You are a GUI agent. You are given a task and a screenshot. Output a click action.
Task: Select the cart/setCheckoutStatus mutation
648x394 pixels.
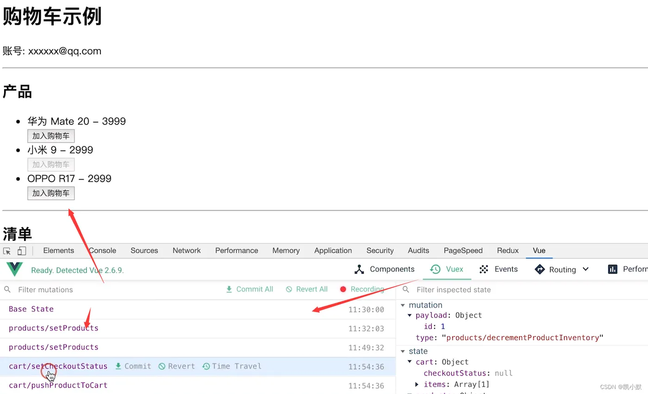(198, 366)
